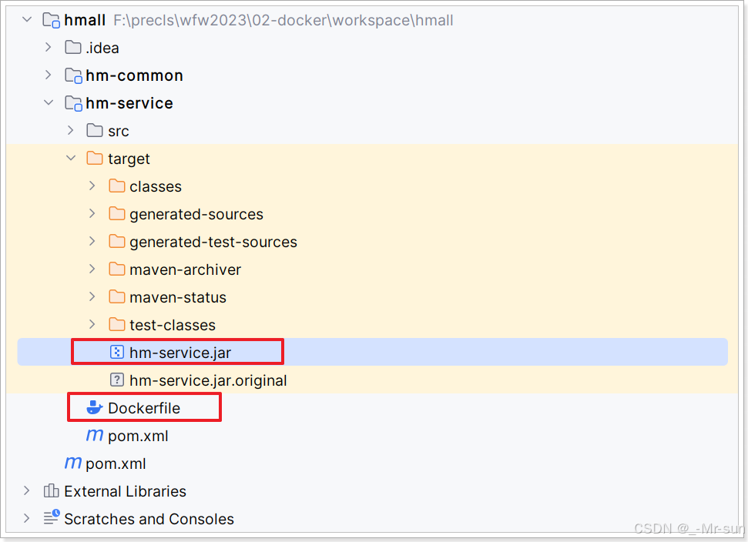Open pom.xml inside hm-service
Screen dimensions: 748x542
point(138,437)
